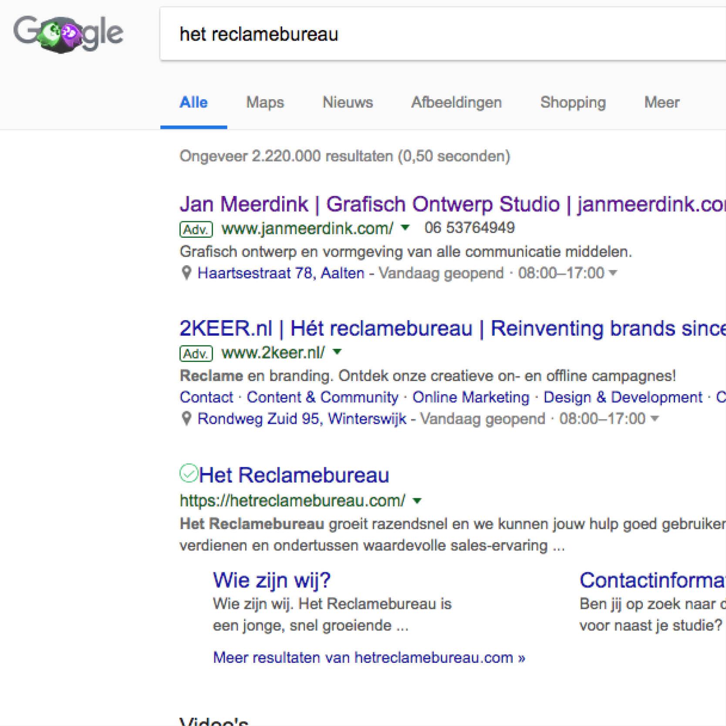
Task: Expand opening hours for Winterswijk location
Action: click(x=654, y=419)
